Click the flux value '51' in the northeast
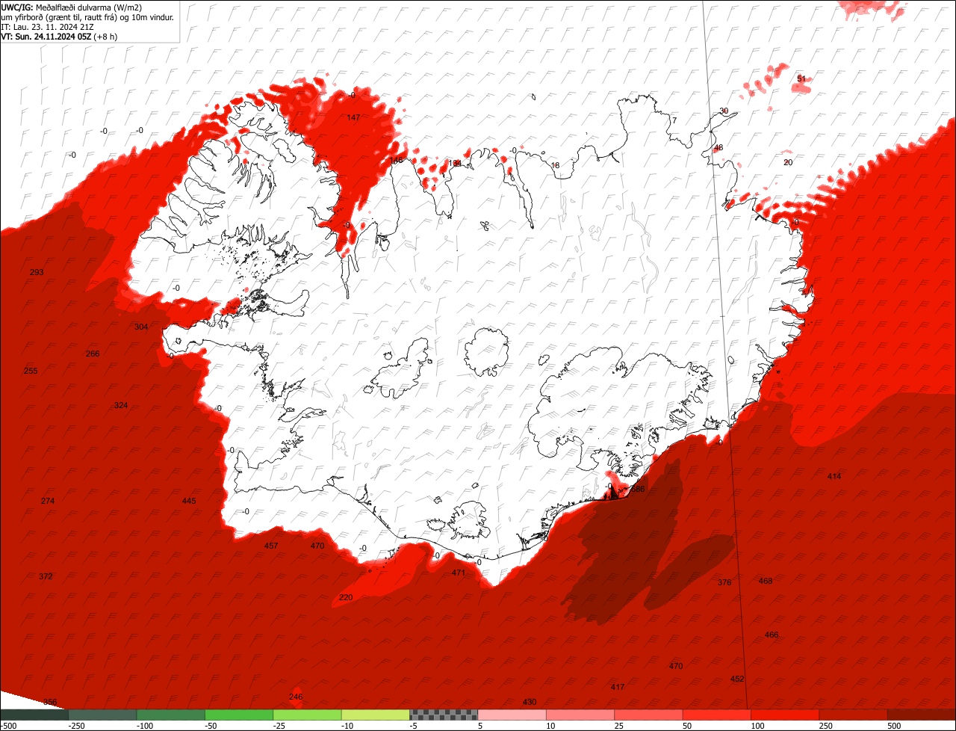The image size is (956, 731). coord(801,78)
